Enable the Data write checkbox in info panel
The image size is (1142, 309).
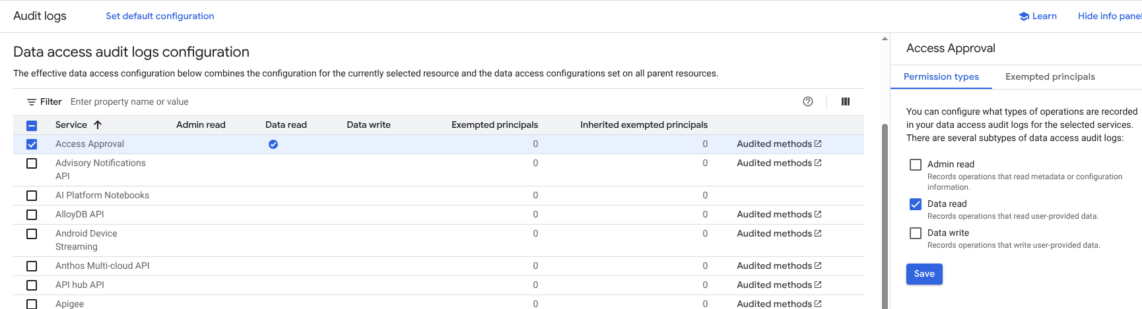(916, 233)
